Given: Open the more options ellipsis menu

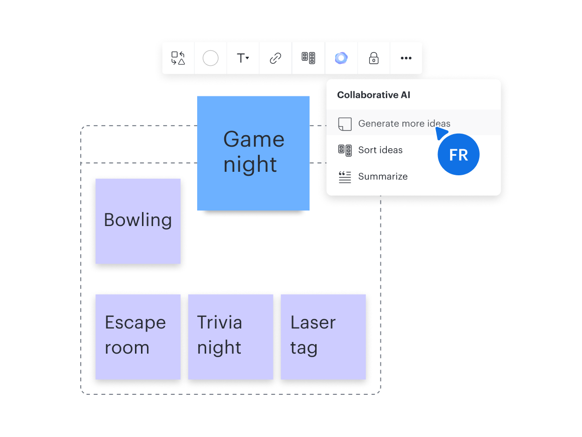Looking at the screenshot, I should click(406, 58).
